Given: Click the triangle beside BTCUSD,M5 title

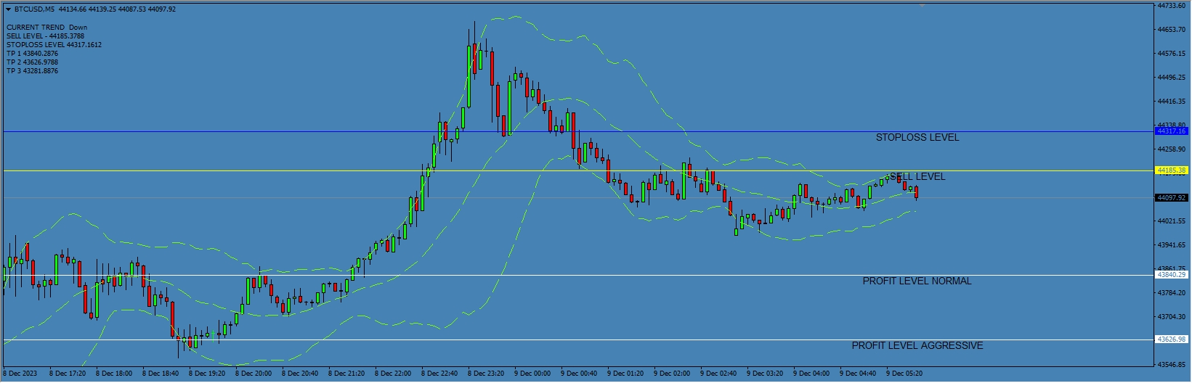Looking at the screenshot, I should click(x=9, y=9).
